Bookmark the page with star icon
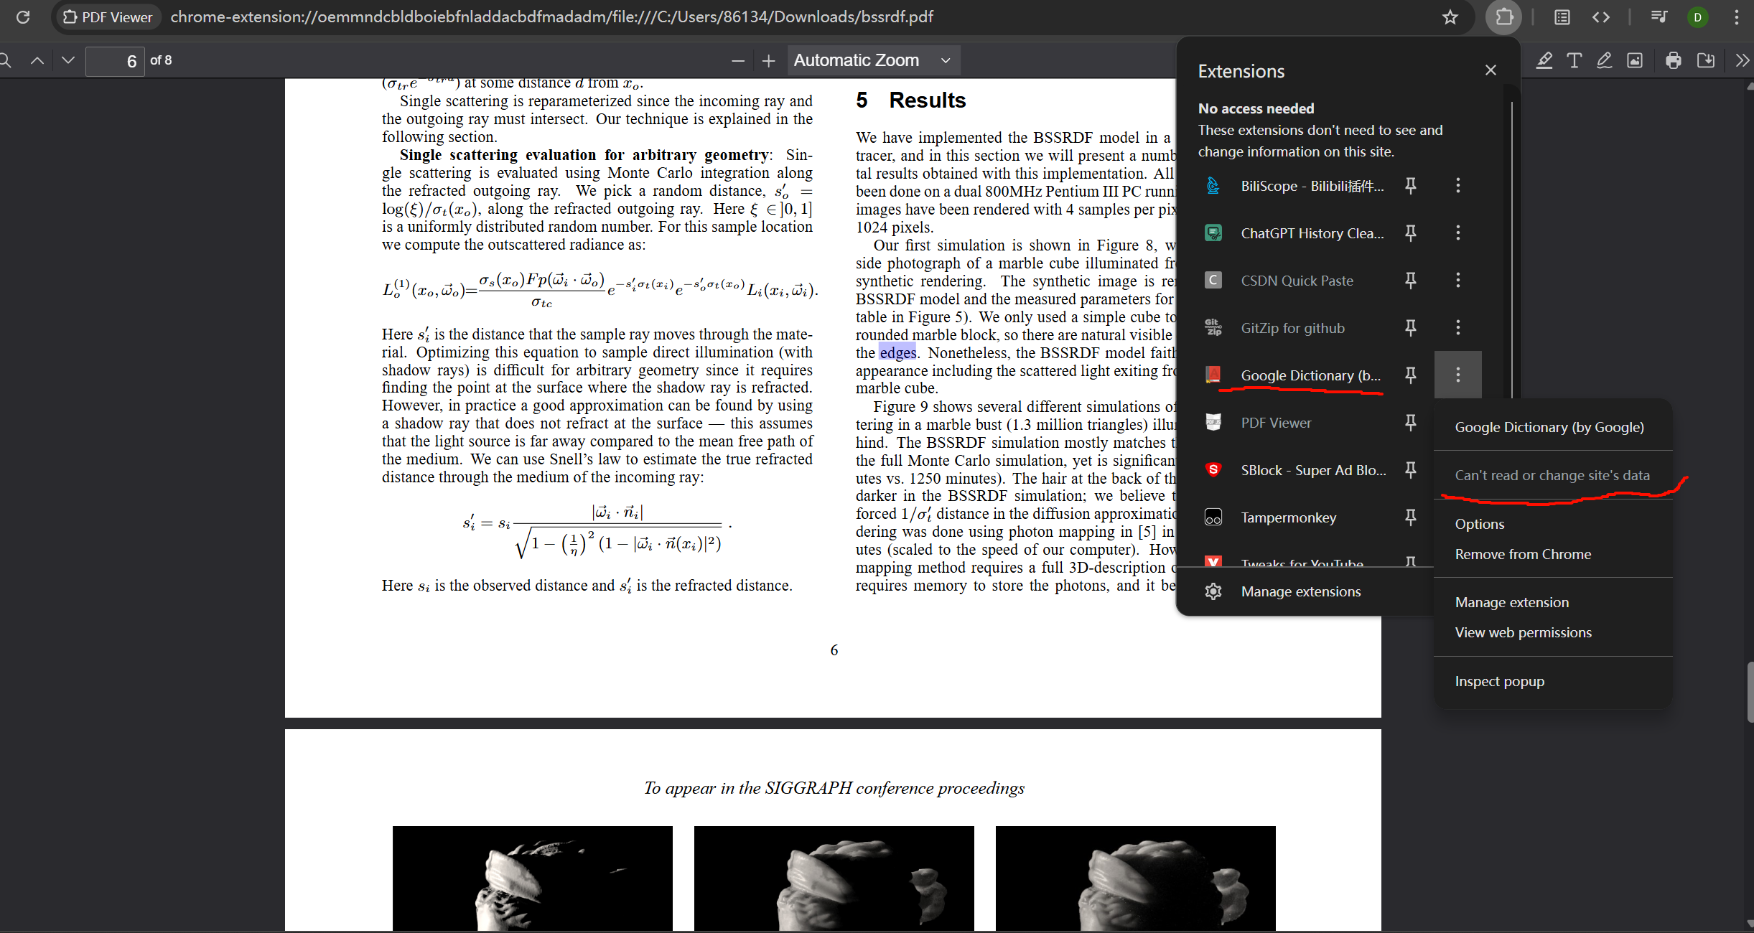 point(1450,17)
